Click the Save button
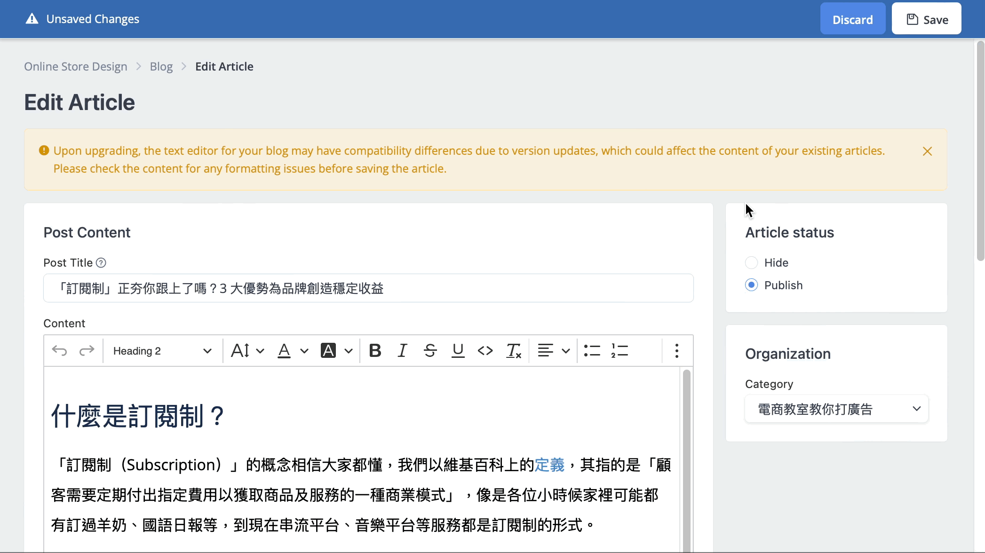The height and width of the screenshot is (553, 985). tap(926, 19)
